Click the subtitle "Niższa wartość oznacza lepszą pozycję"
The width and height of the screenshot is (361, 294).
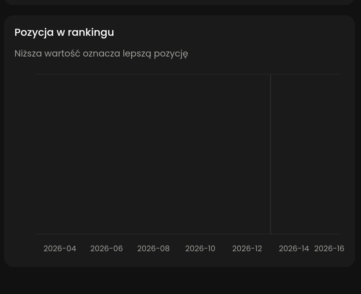click(101, 54)
